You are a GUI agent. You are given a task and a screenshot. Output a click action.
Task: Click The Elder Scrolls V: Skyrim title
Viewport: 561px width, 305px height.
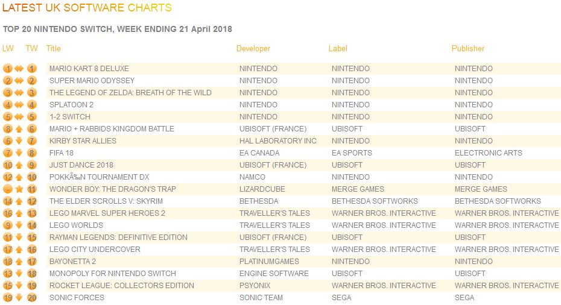click(106, 201)
